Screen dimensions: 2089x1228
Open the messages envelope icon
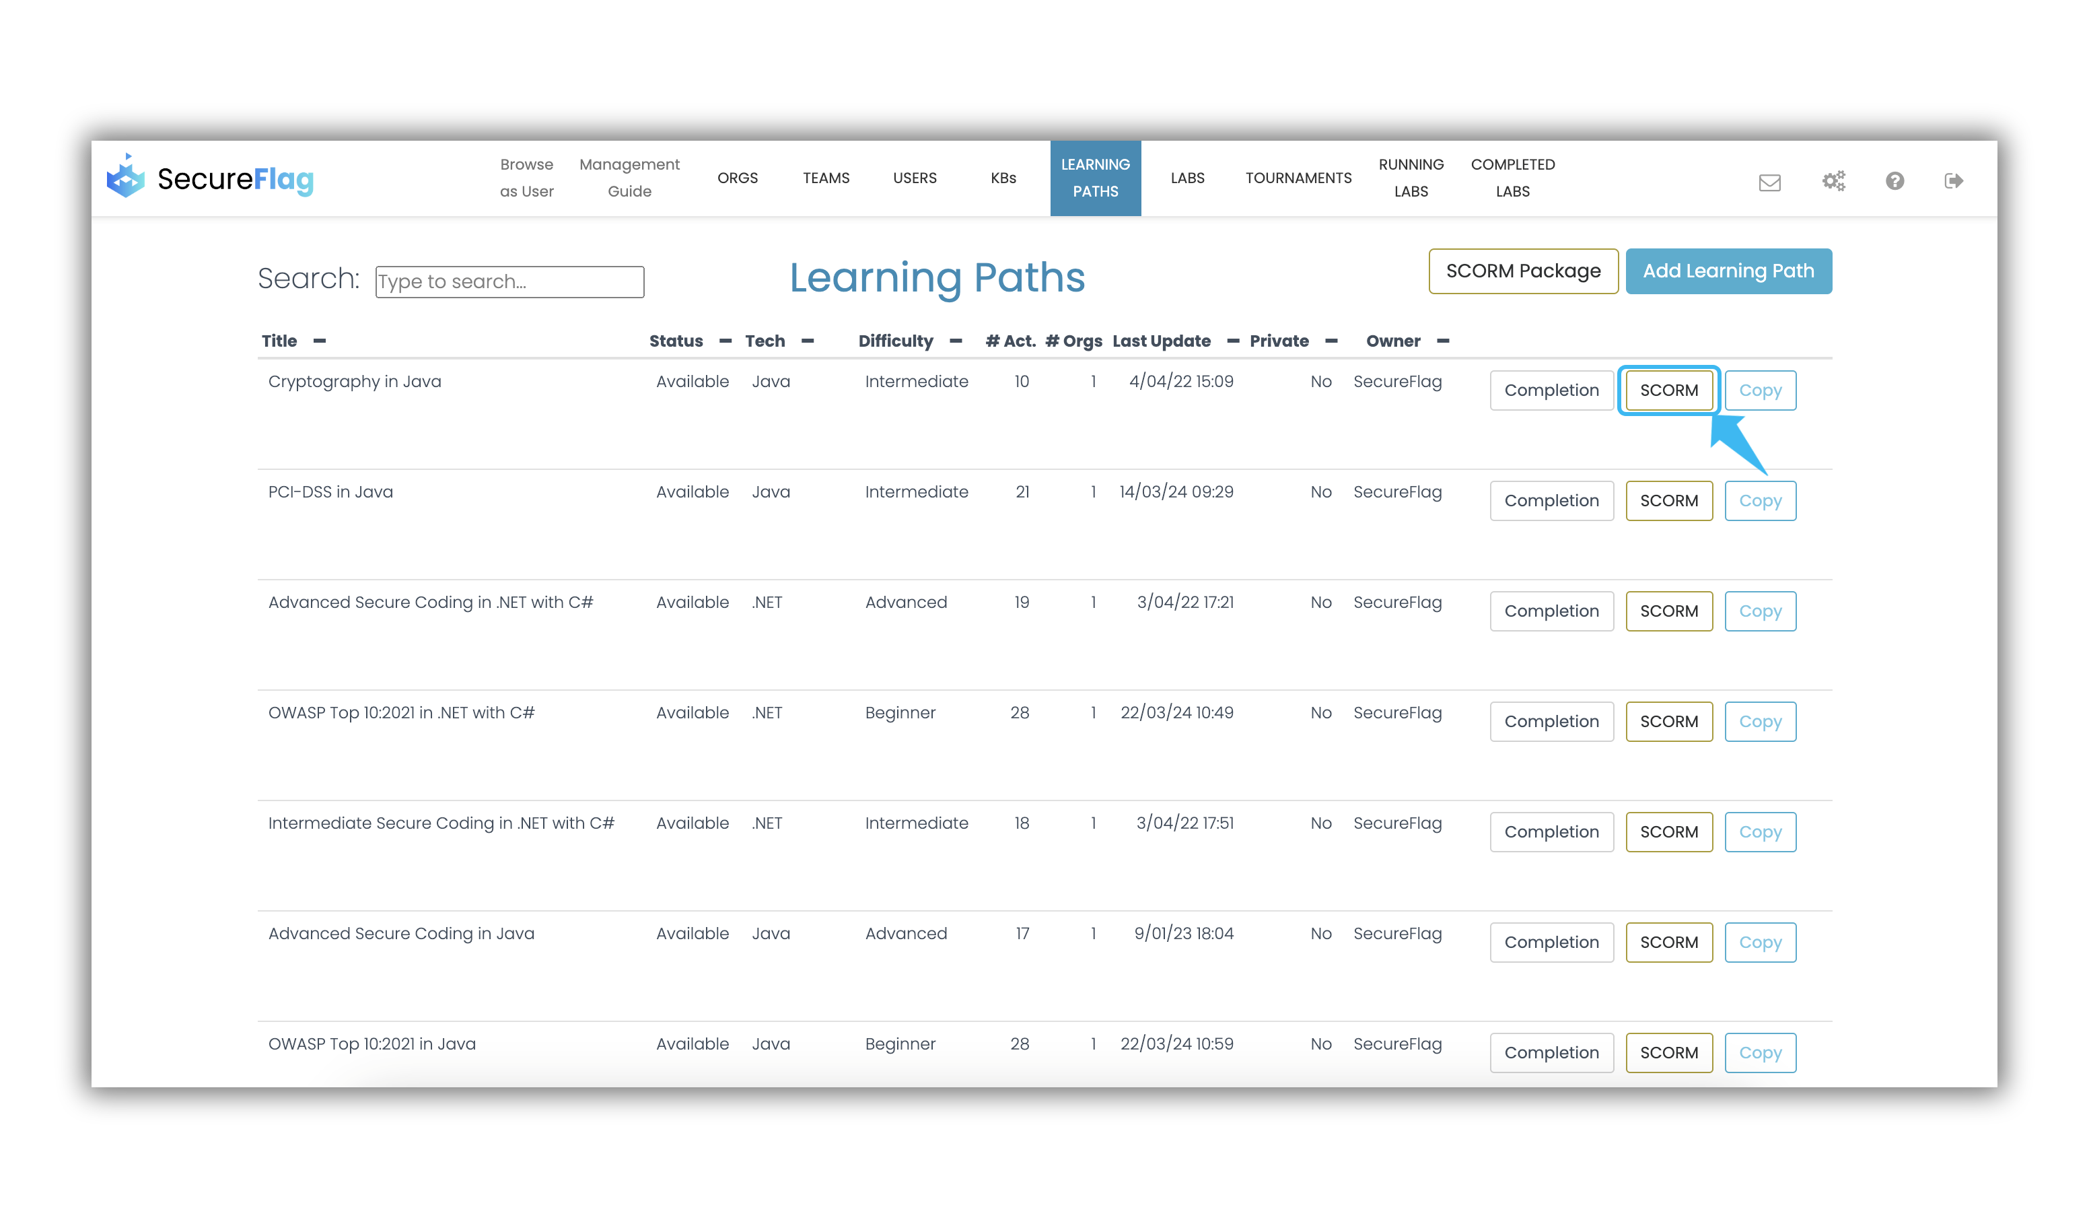click(1769, 182)
